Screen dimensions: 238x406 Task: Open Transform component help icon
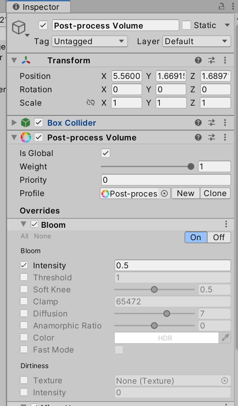pos(198,60)
